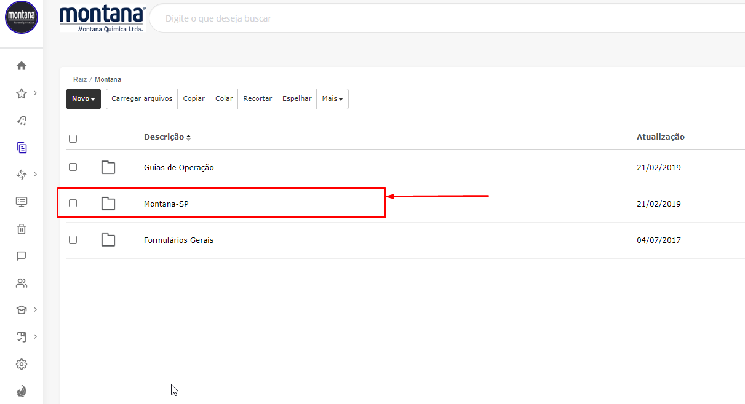Screen dimensions: 745x404
Task: Open the Novo dropdown
Action: pyautogui.click(x=84, y=99)
